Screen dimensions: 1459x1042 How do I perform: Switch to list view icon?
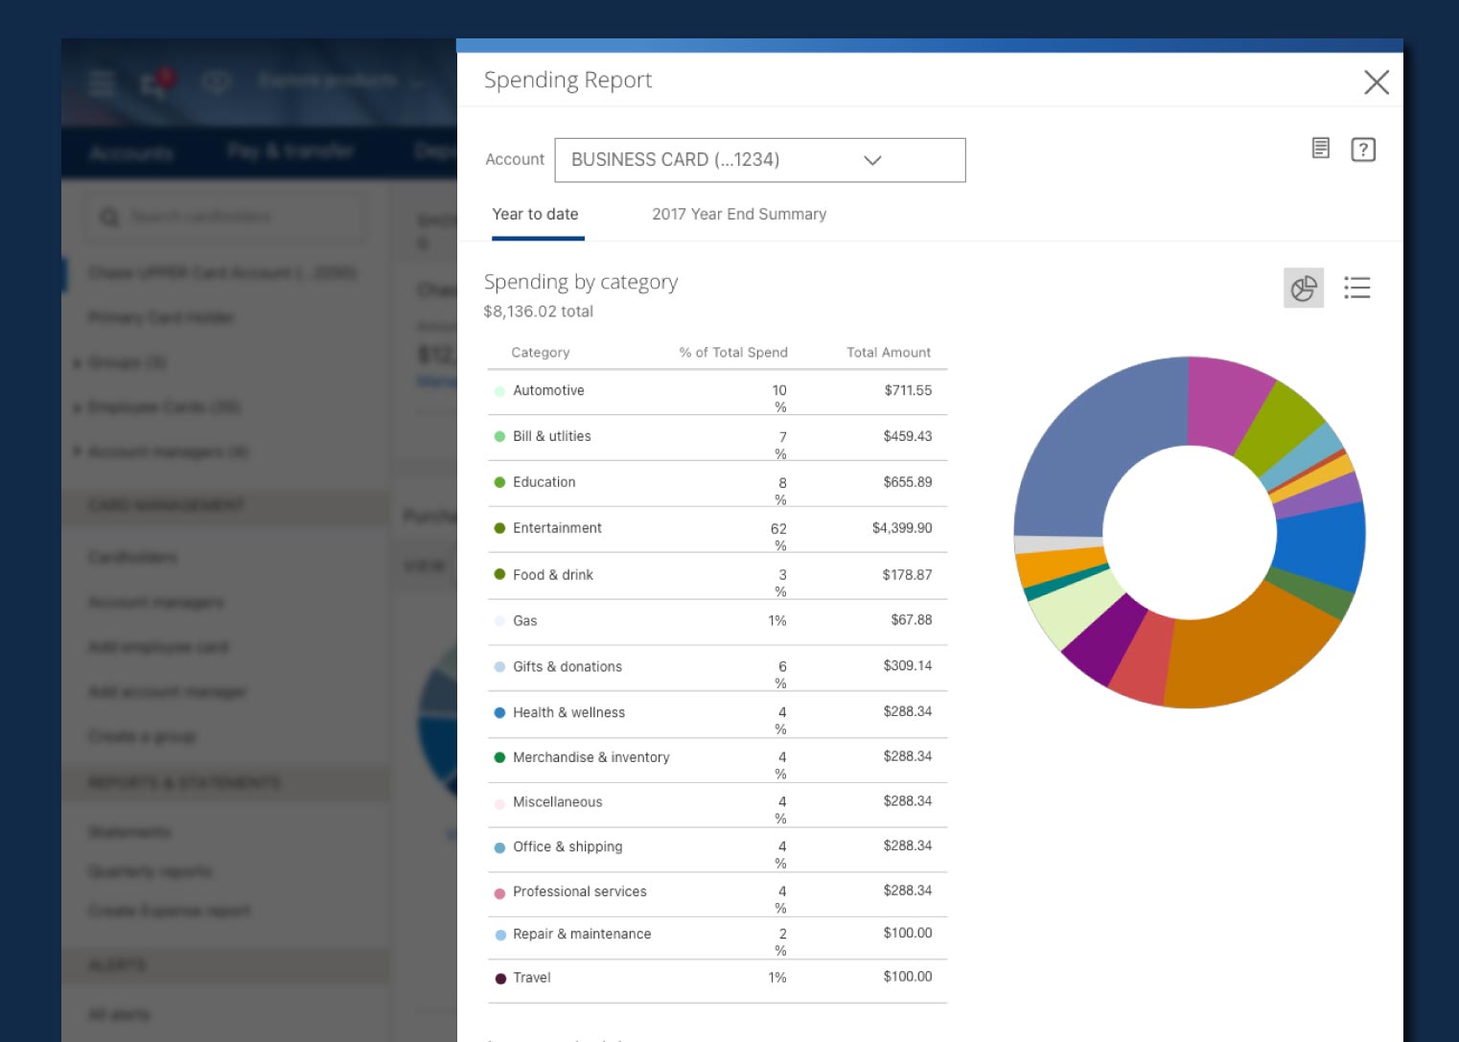pos(1356,288)
